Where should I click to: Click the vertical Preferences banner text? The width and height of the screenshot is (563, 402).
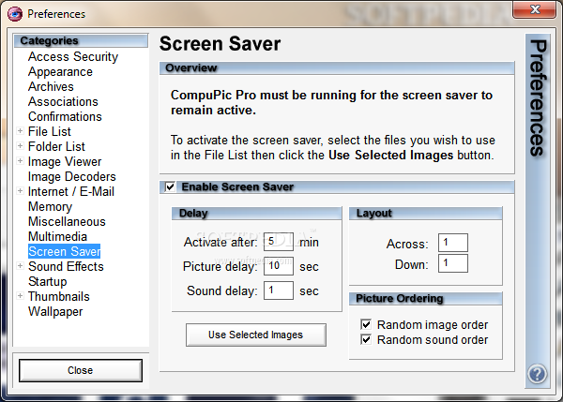point(538,97)
